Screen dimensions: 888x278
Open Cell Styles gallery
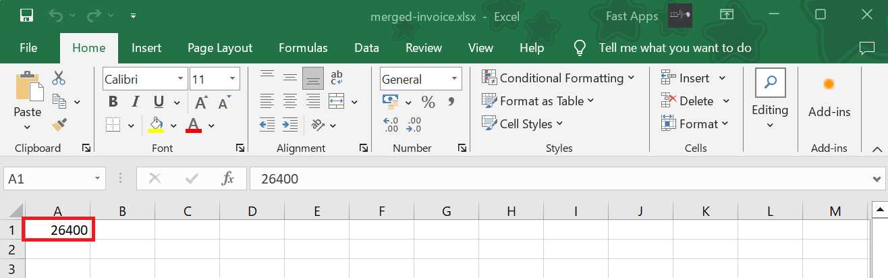coord(522,124)
